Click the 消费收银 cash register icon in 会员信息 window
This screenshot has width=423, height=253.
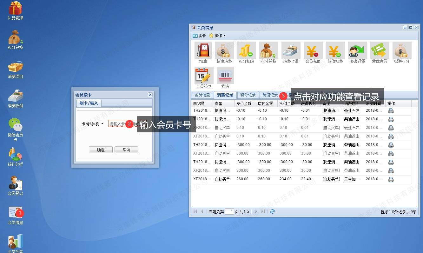click(x=291, y=50)
